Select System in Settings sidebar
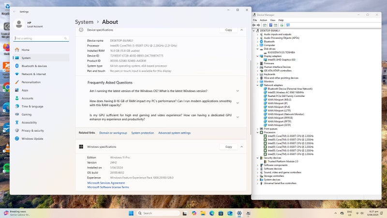Viewport: 387px width, 218px height. pos(41,58)
